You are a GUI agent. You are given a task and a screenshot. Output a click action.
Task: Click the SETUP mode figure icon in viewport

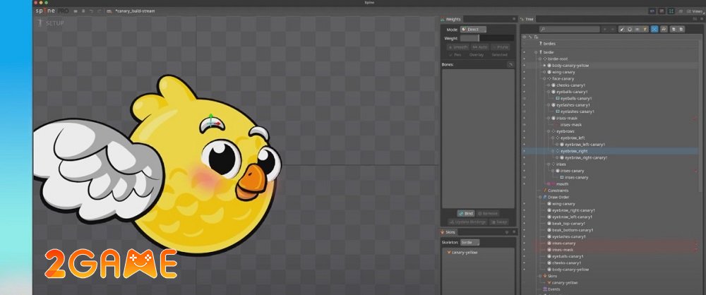(x=39, y=23)
